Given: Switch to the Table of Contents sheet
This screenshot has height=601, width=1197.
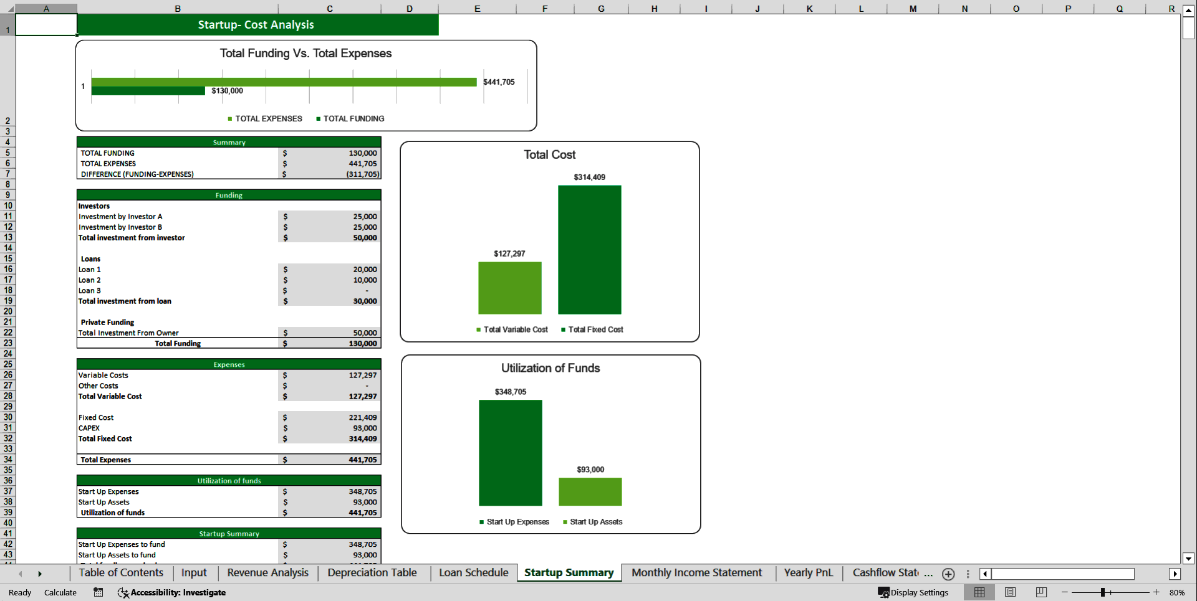Looking at the screenshot, I should 121,573.
